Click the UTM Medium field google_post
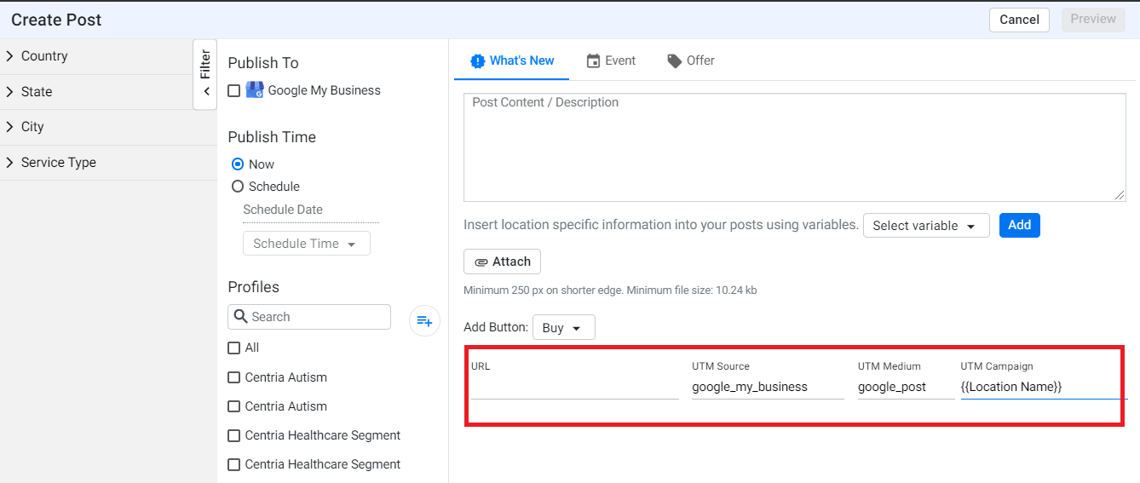The image size is (1140, 483). point(906,387)
